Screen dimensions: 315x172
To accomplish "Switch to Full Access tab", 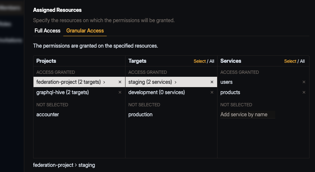I will coord(47,31).
